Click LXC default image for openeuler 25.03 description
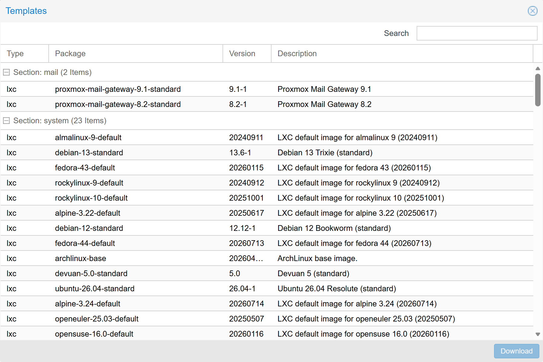The image size is (543, 362). pyautogui.click(x=366, y=319)
